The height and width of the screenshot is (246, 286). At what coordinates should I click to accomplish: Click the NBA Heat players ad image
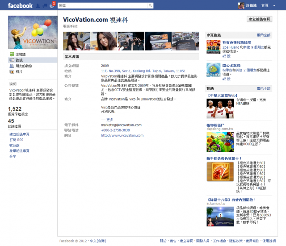point(220,108)
